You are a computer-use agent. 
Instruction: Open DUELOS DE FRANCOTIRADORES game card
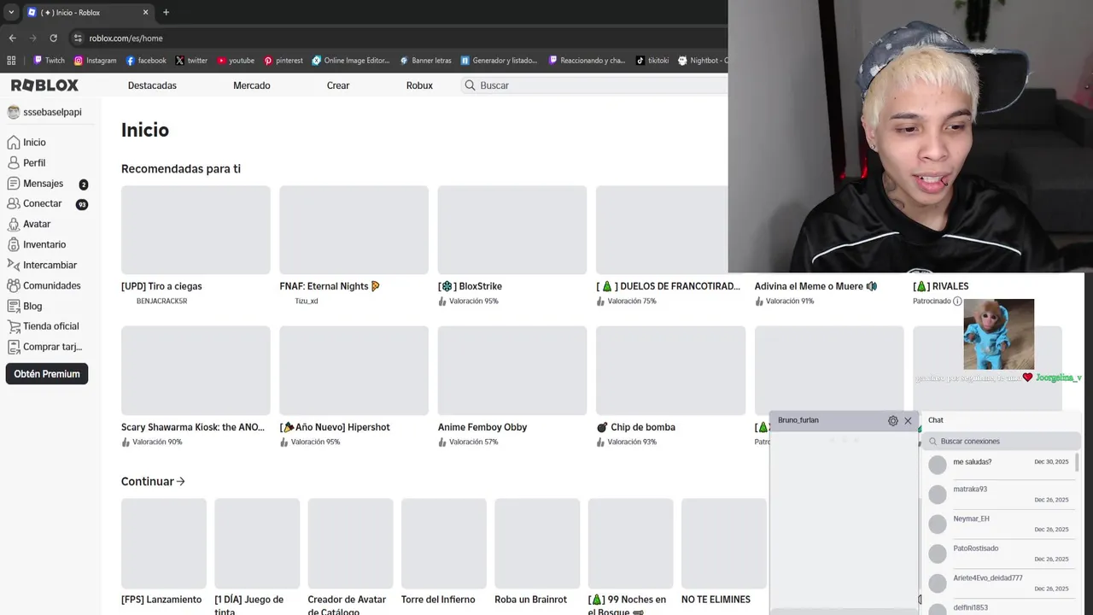670,245
